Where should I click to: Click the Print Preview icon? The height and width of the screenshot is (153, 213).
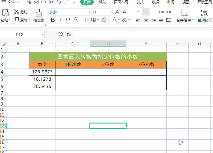(x=51, y=2)
